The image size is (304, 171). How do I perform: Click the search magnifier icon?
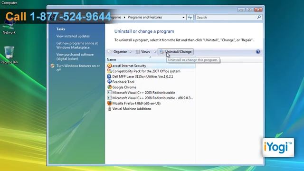pyautogui.click(x=259, y=17)
